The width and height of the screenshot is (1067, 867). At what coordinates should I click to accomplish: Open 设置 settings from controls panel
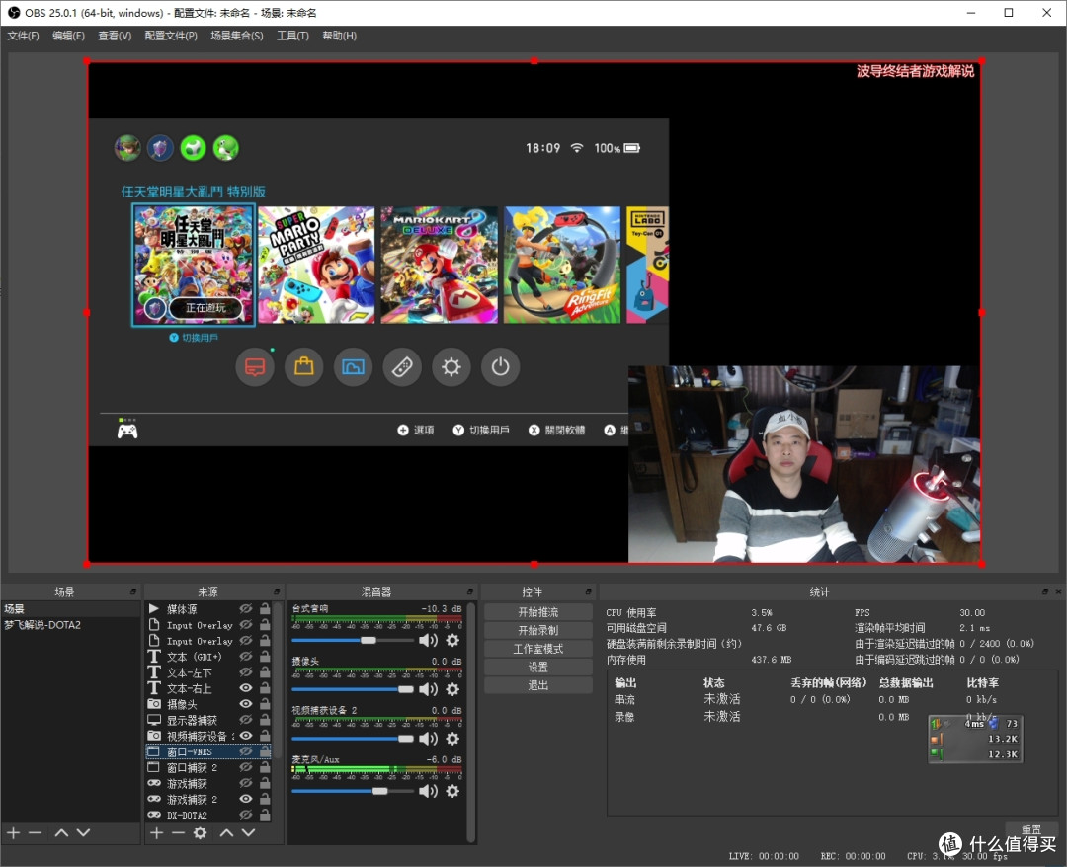pos(538,668)
